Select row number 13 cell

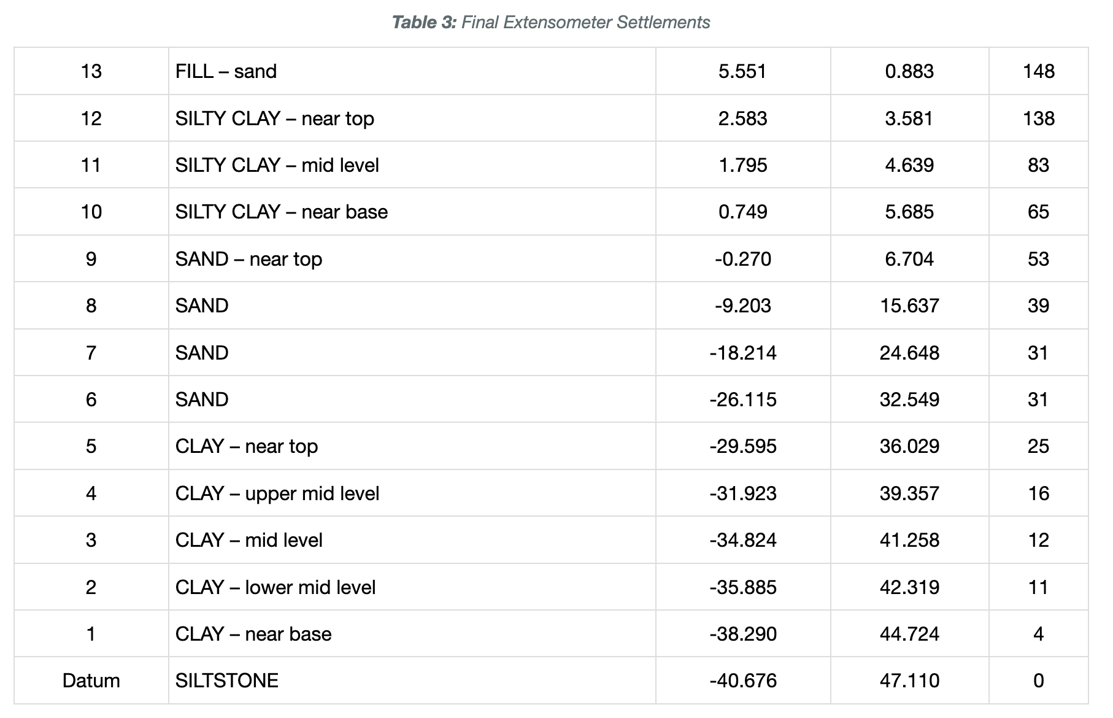tap(91, 71)
